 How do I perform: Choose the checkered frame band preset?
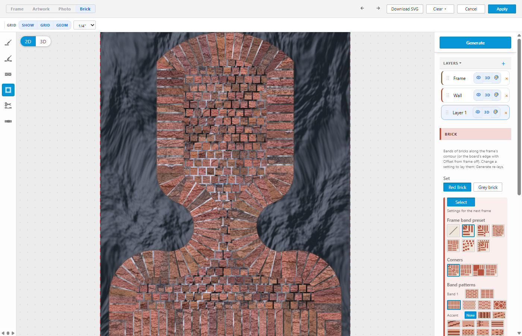pyautogui.click(x=468, y=246)
